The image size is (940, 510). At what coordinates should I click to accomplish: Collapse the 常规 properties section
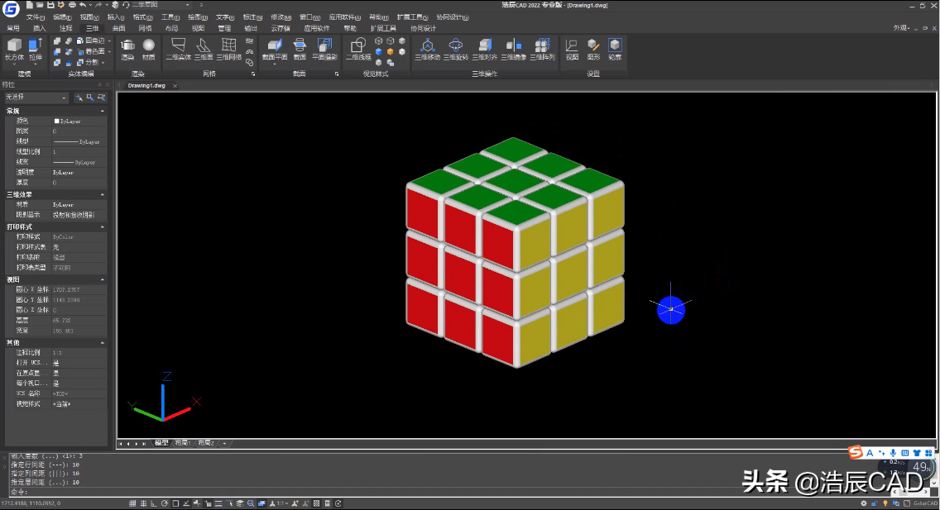[x=103, y=112]
